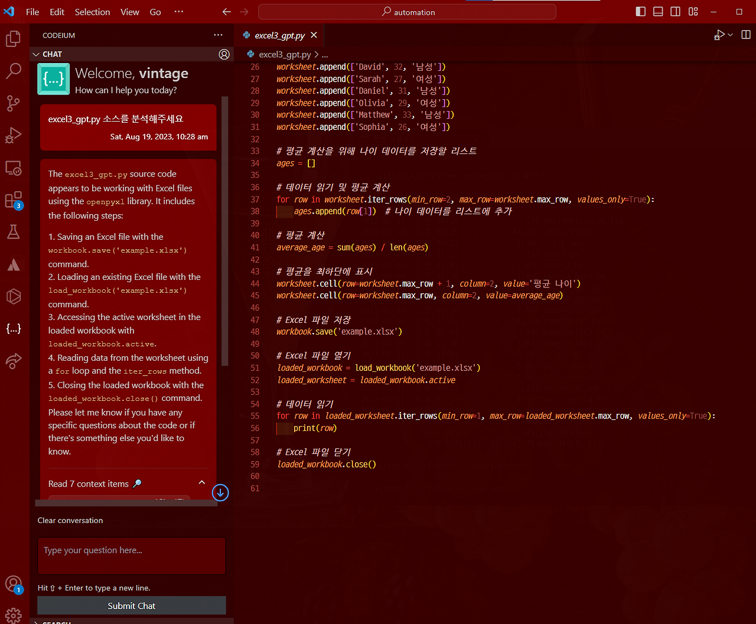Open the Source Control view

pyautogui.click(x=13, y=103)
